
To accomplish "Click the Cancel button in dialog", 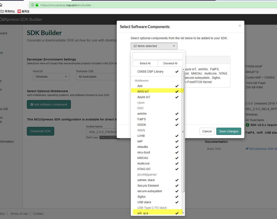I will pyautogui.click(x=207, y=131).
